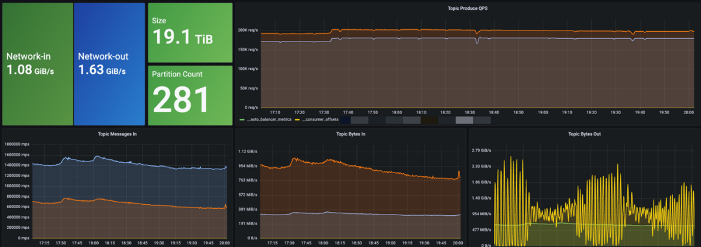Click the 19:00 tick on Topic Produce QPS axis

[542, 112]
